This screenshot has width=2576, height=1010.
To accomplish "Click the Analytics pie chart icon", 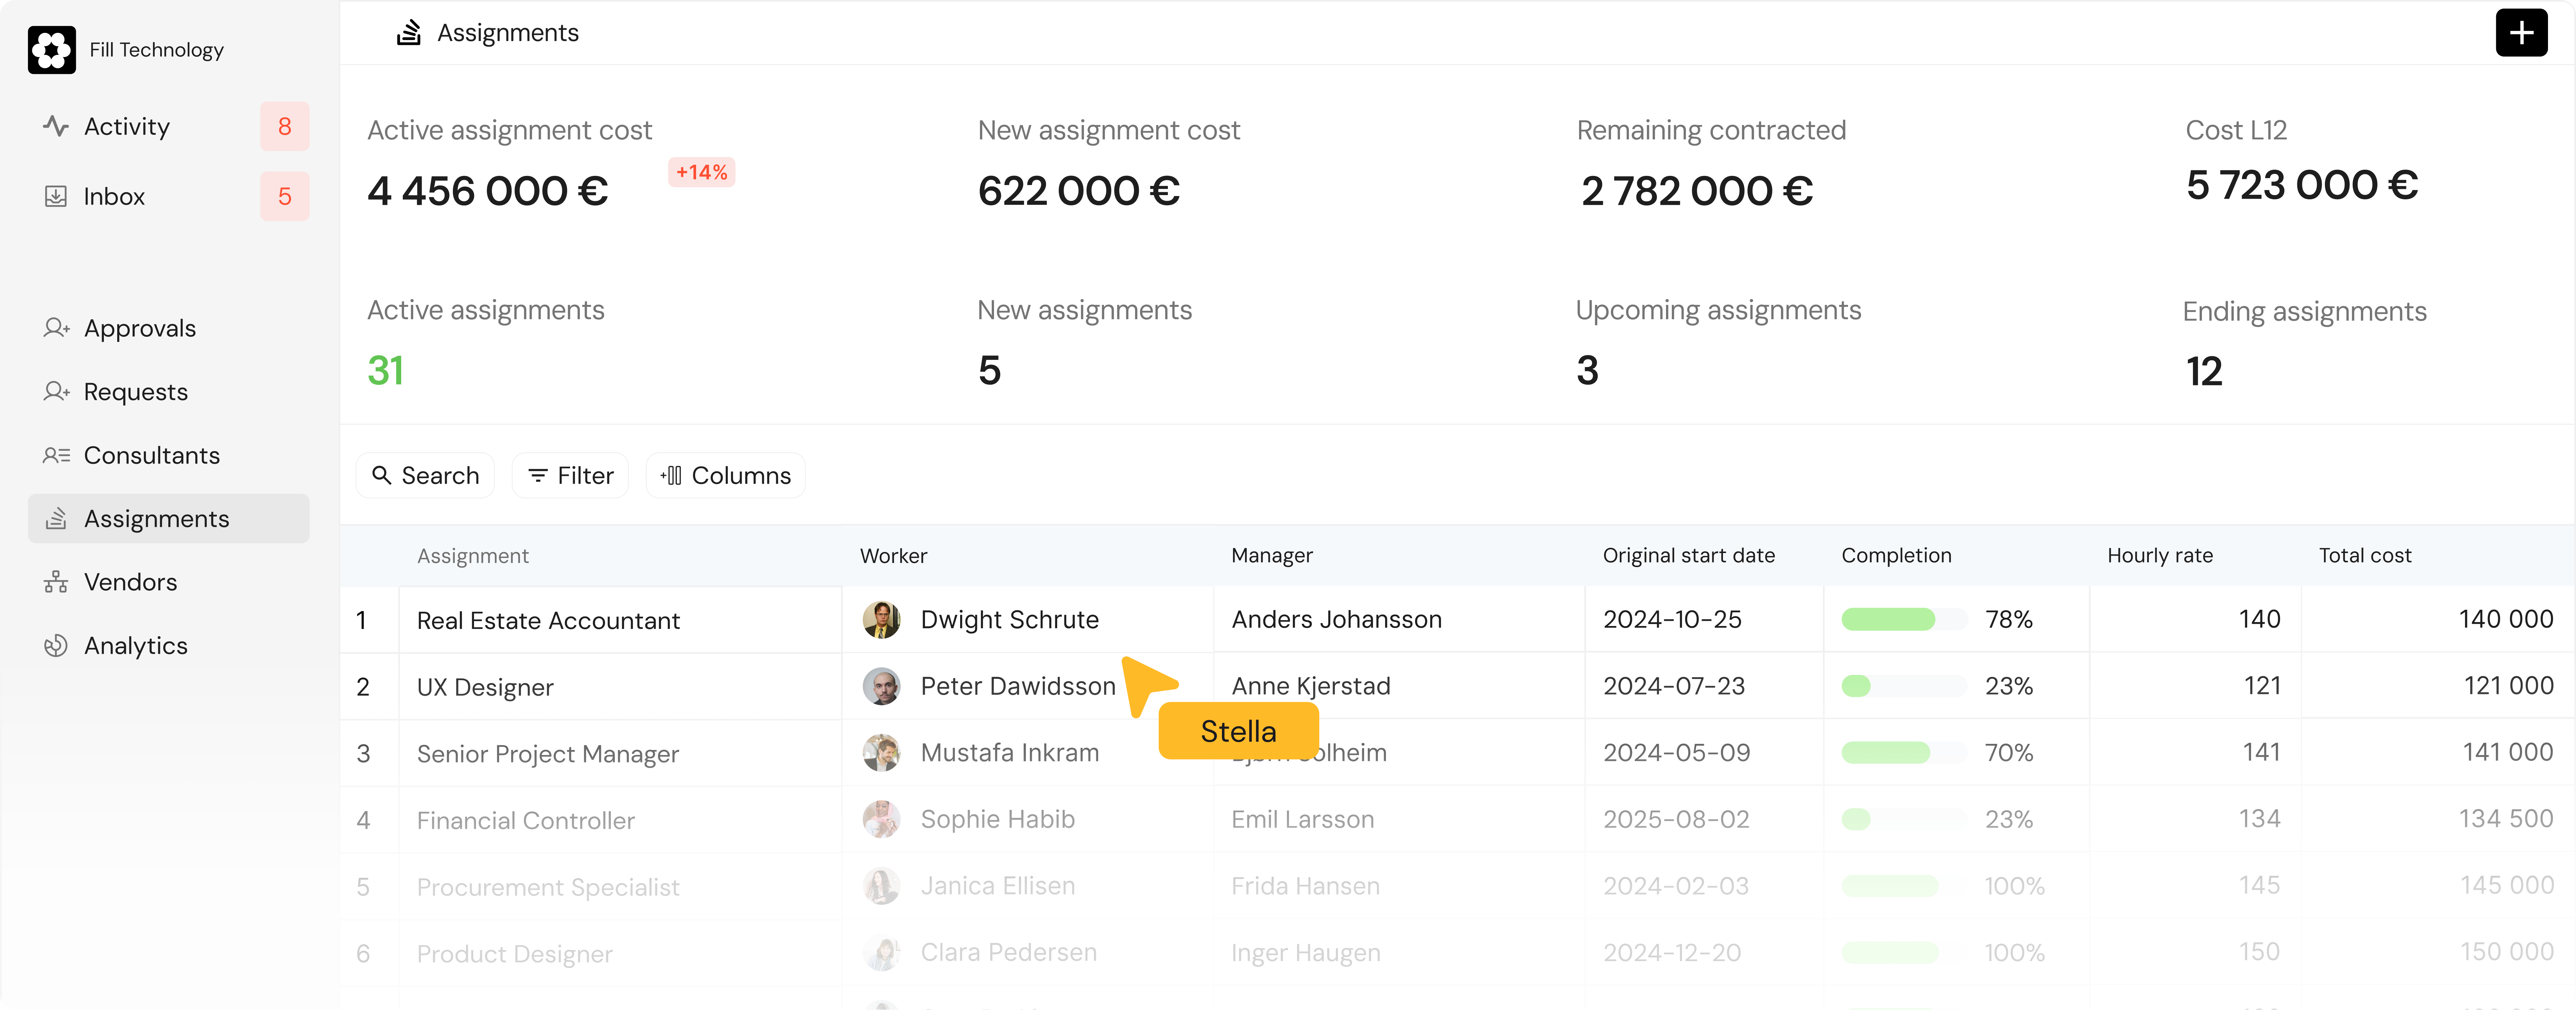I will coord(56,646).
